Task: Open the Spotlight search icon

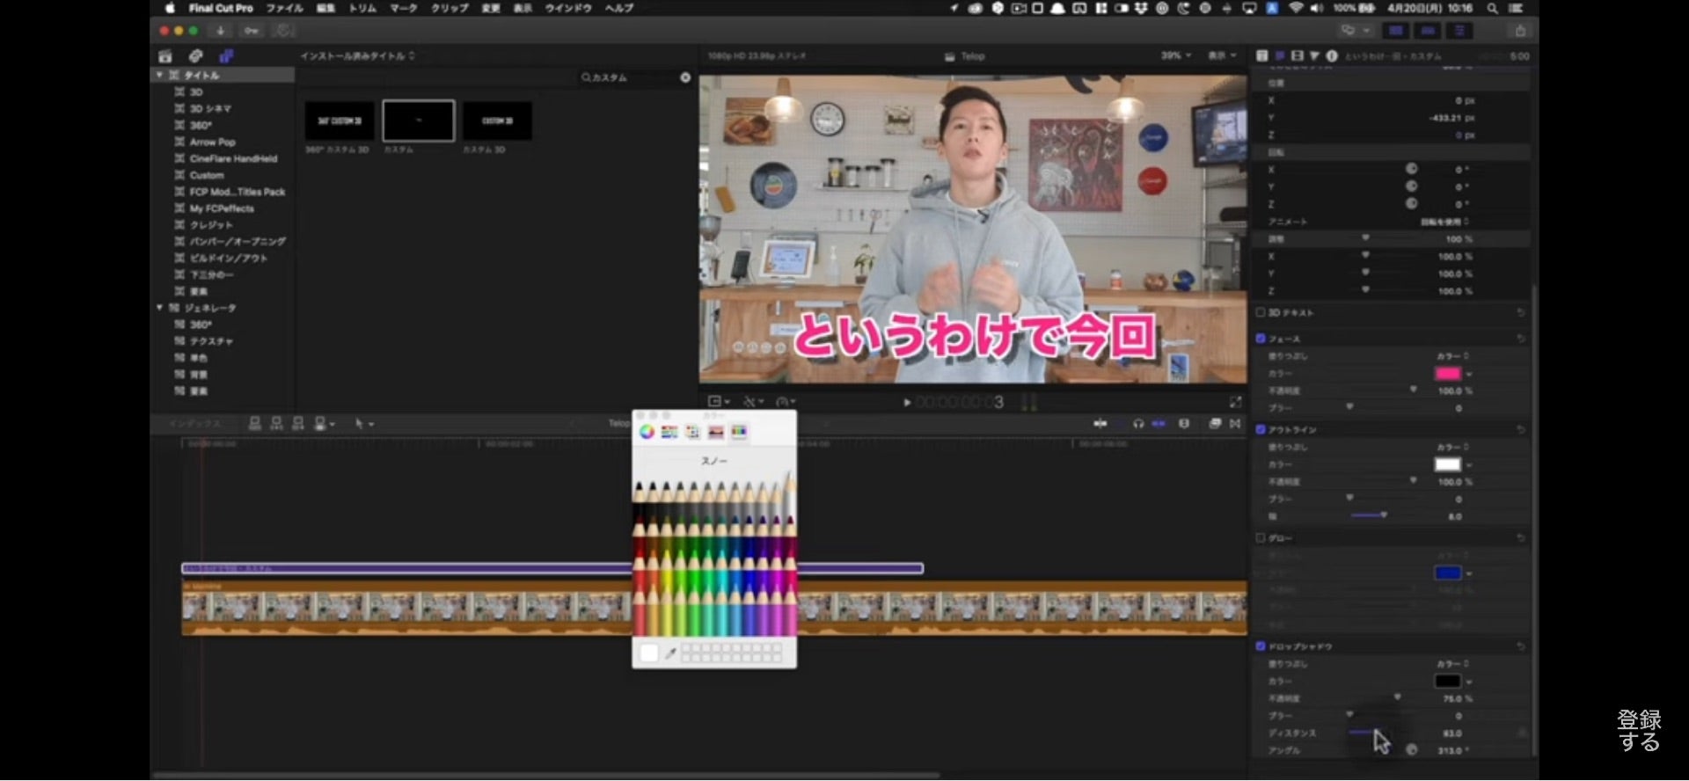Action: pyautogui.click(x=1493, y=8)
